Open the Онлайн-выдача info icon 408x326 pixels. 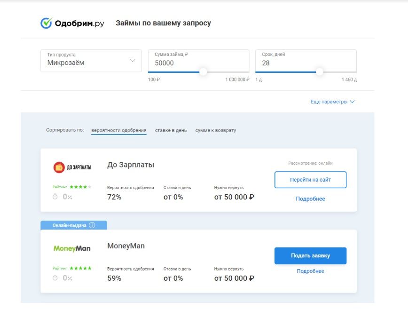pos(92,225)
